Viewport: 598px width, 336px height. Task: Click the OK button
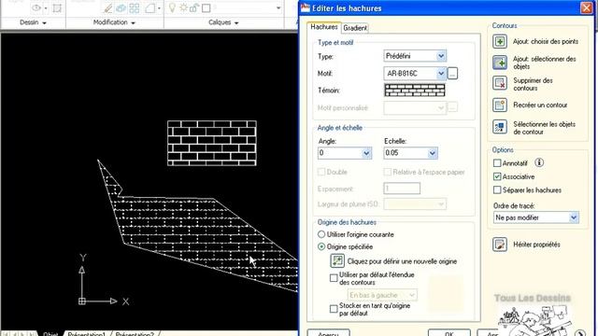pyautogui.click(x=448, y=333)
